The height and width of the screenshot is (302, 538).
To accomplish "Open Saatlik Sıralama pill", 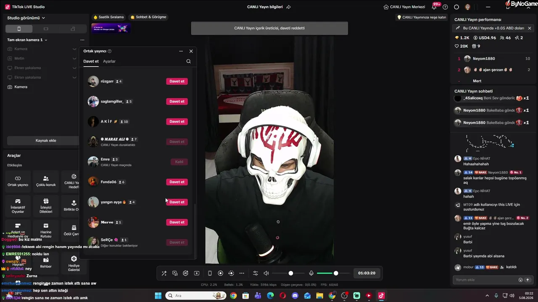I will [x=108, y=17].
